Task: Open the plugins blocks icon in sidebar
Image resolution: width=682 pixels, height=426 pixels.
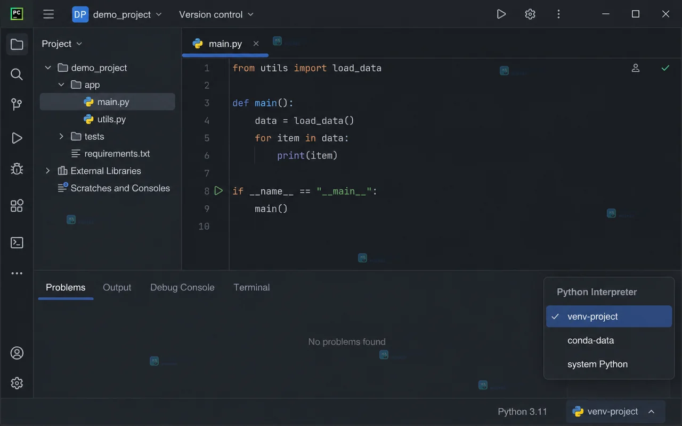Action: pos(17,205)
